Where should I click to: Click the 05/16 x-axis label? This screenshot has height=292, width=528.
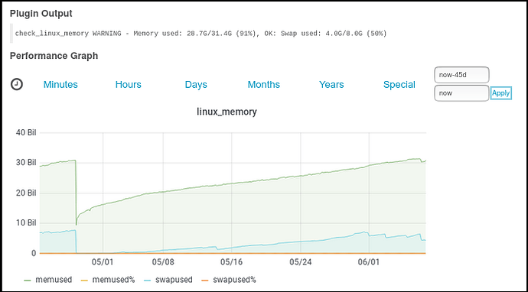[231, 262]
